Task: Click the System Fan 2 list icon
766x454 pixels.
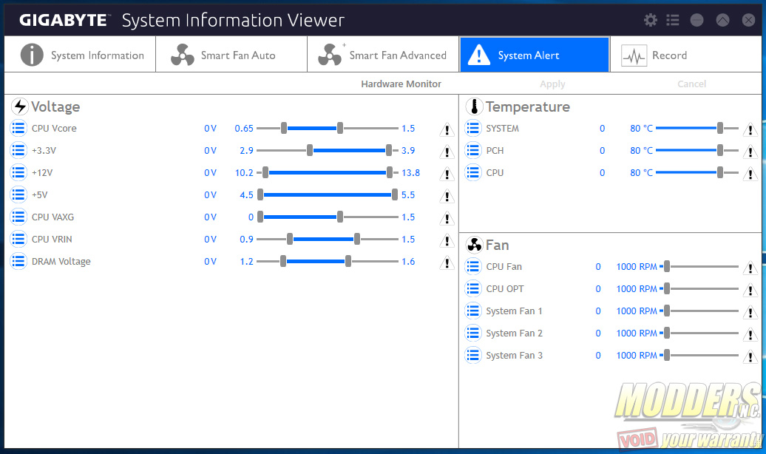Action: pos(473,333)
